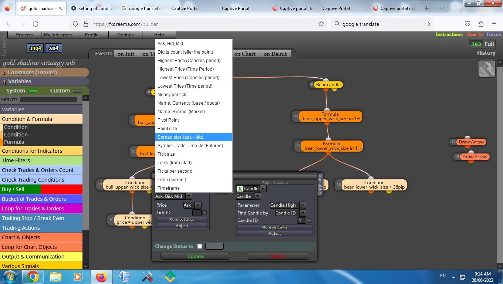Image resolution: width=503 pixels, height=284 pixels.
Task: Select the Bear candle block
Action: (x=328, y=85)
